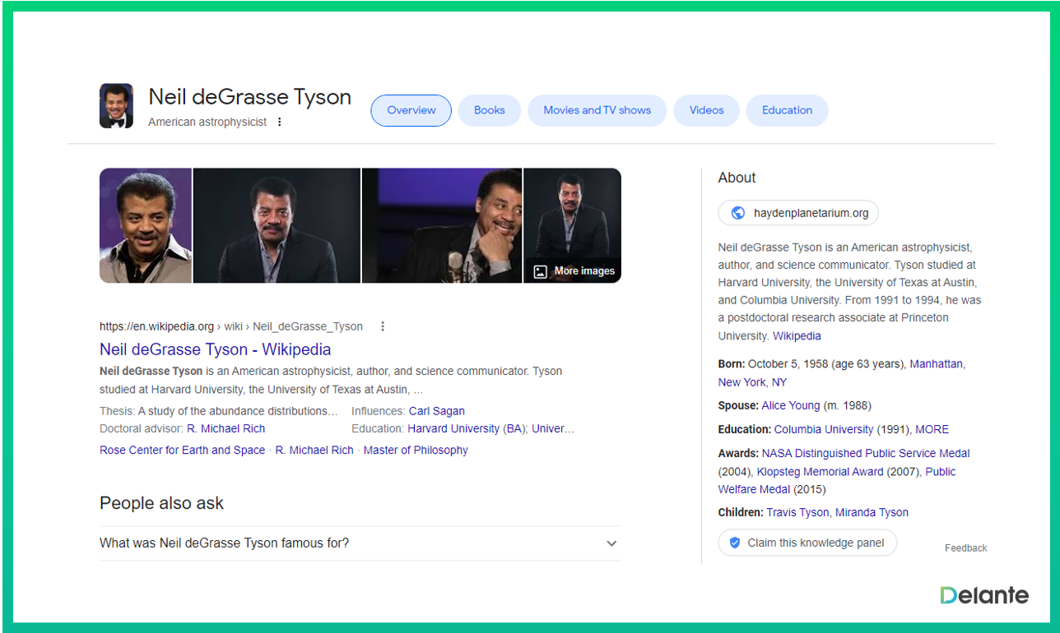Click the 'Neil deGrasse Tyson' panel heading
Screen dimensions: 1060x633
click(x=249, y=97)
